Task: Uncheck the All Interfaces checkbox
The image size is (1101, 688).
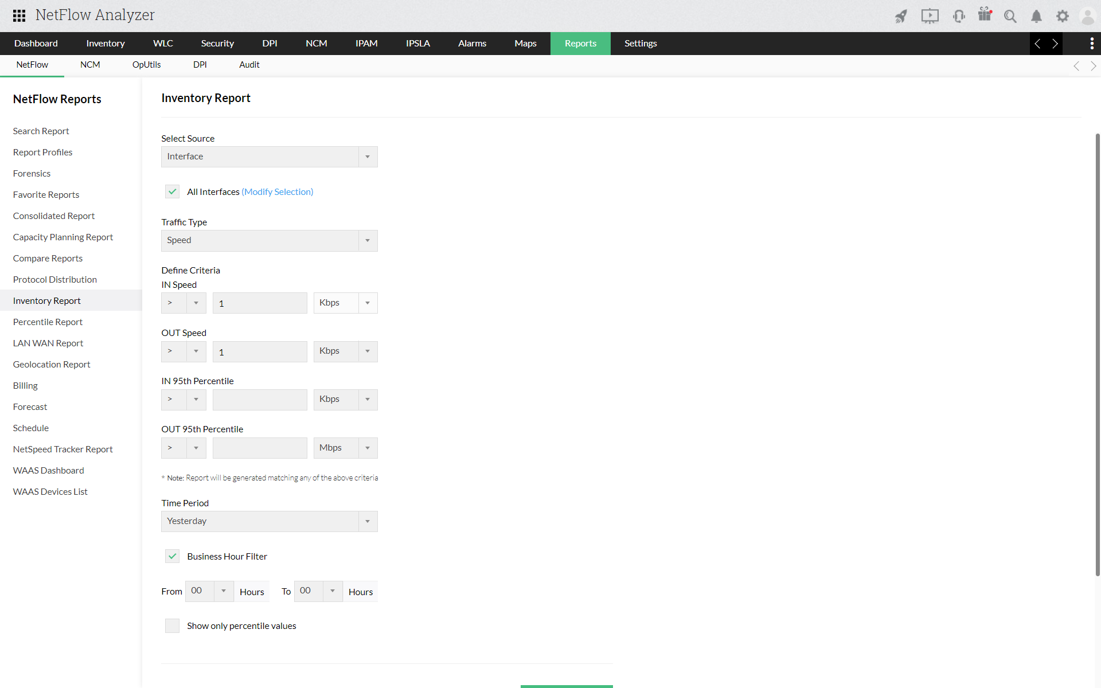Action: [172, 191]
